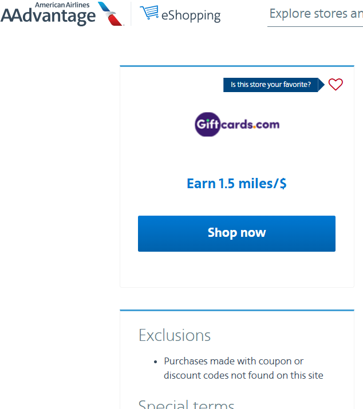Click the 'Is this store your favorite?' banner
Viewport: 363px width, 409px height.
[271, 85]
